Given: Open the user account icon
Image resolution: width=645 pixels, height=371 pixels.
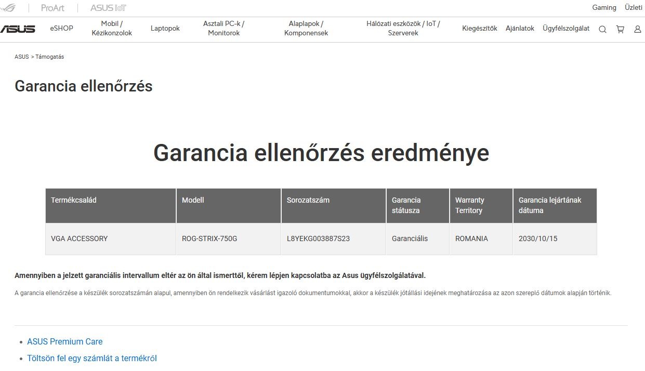Looking at the screenshot, I should [x=637, y=29].
